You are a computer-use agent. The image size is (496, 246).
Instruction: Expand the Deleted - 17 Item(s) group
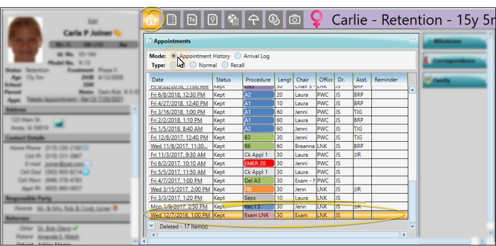pyautogui.click(x=151, y=226)
